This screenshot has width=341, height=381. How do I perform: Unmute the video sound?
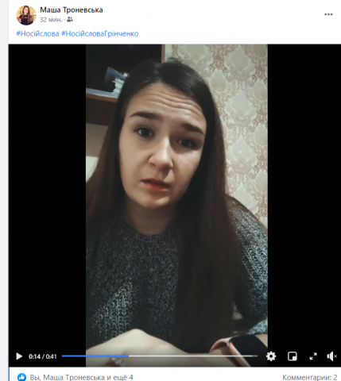click(331, 356)
